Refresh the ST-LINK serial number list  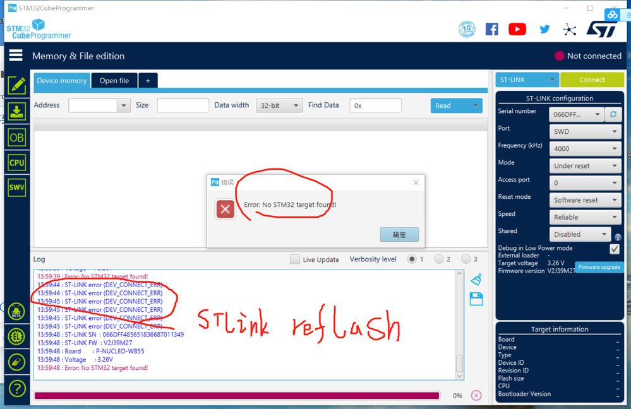coord(613,114)
